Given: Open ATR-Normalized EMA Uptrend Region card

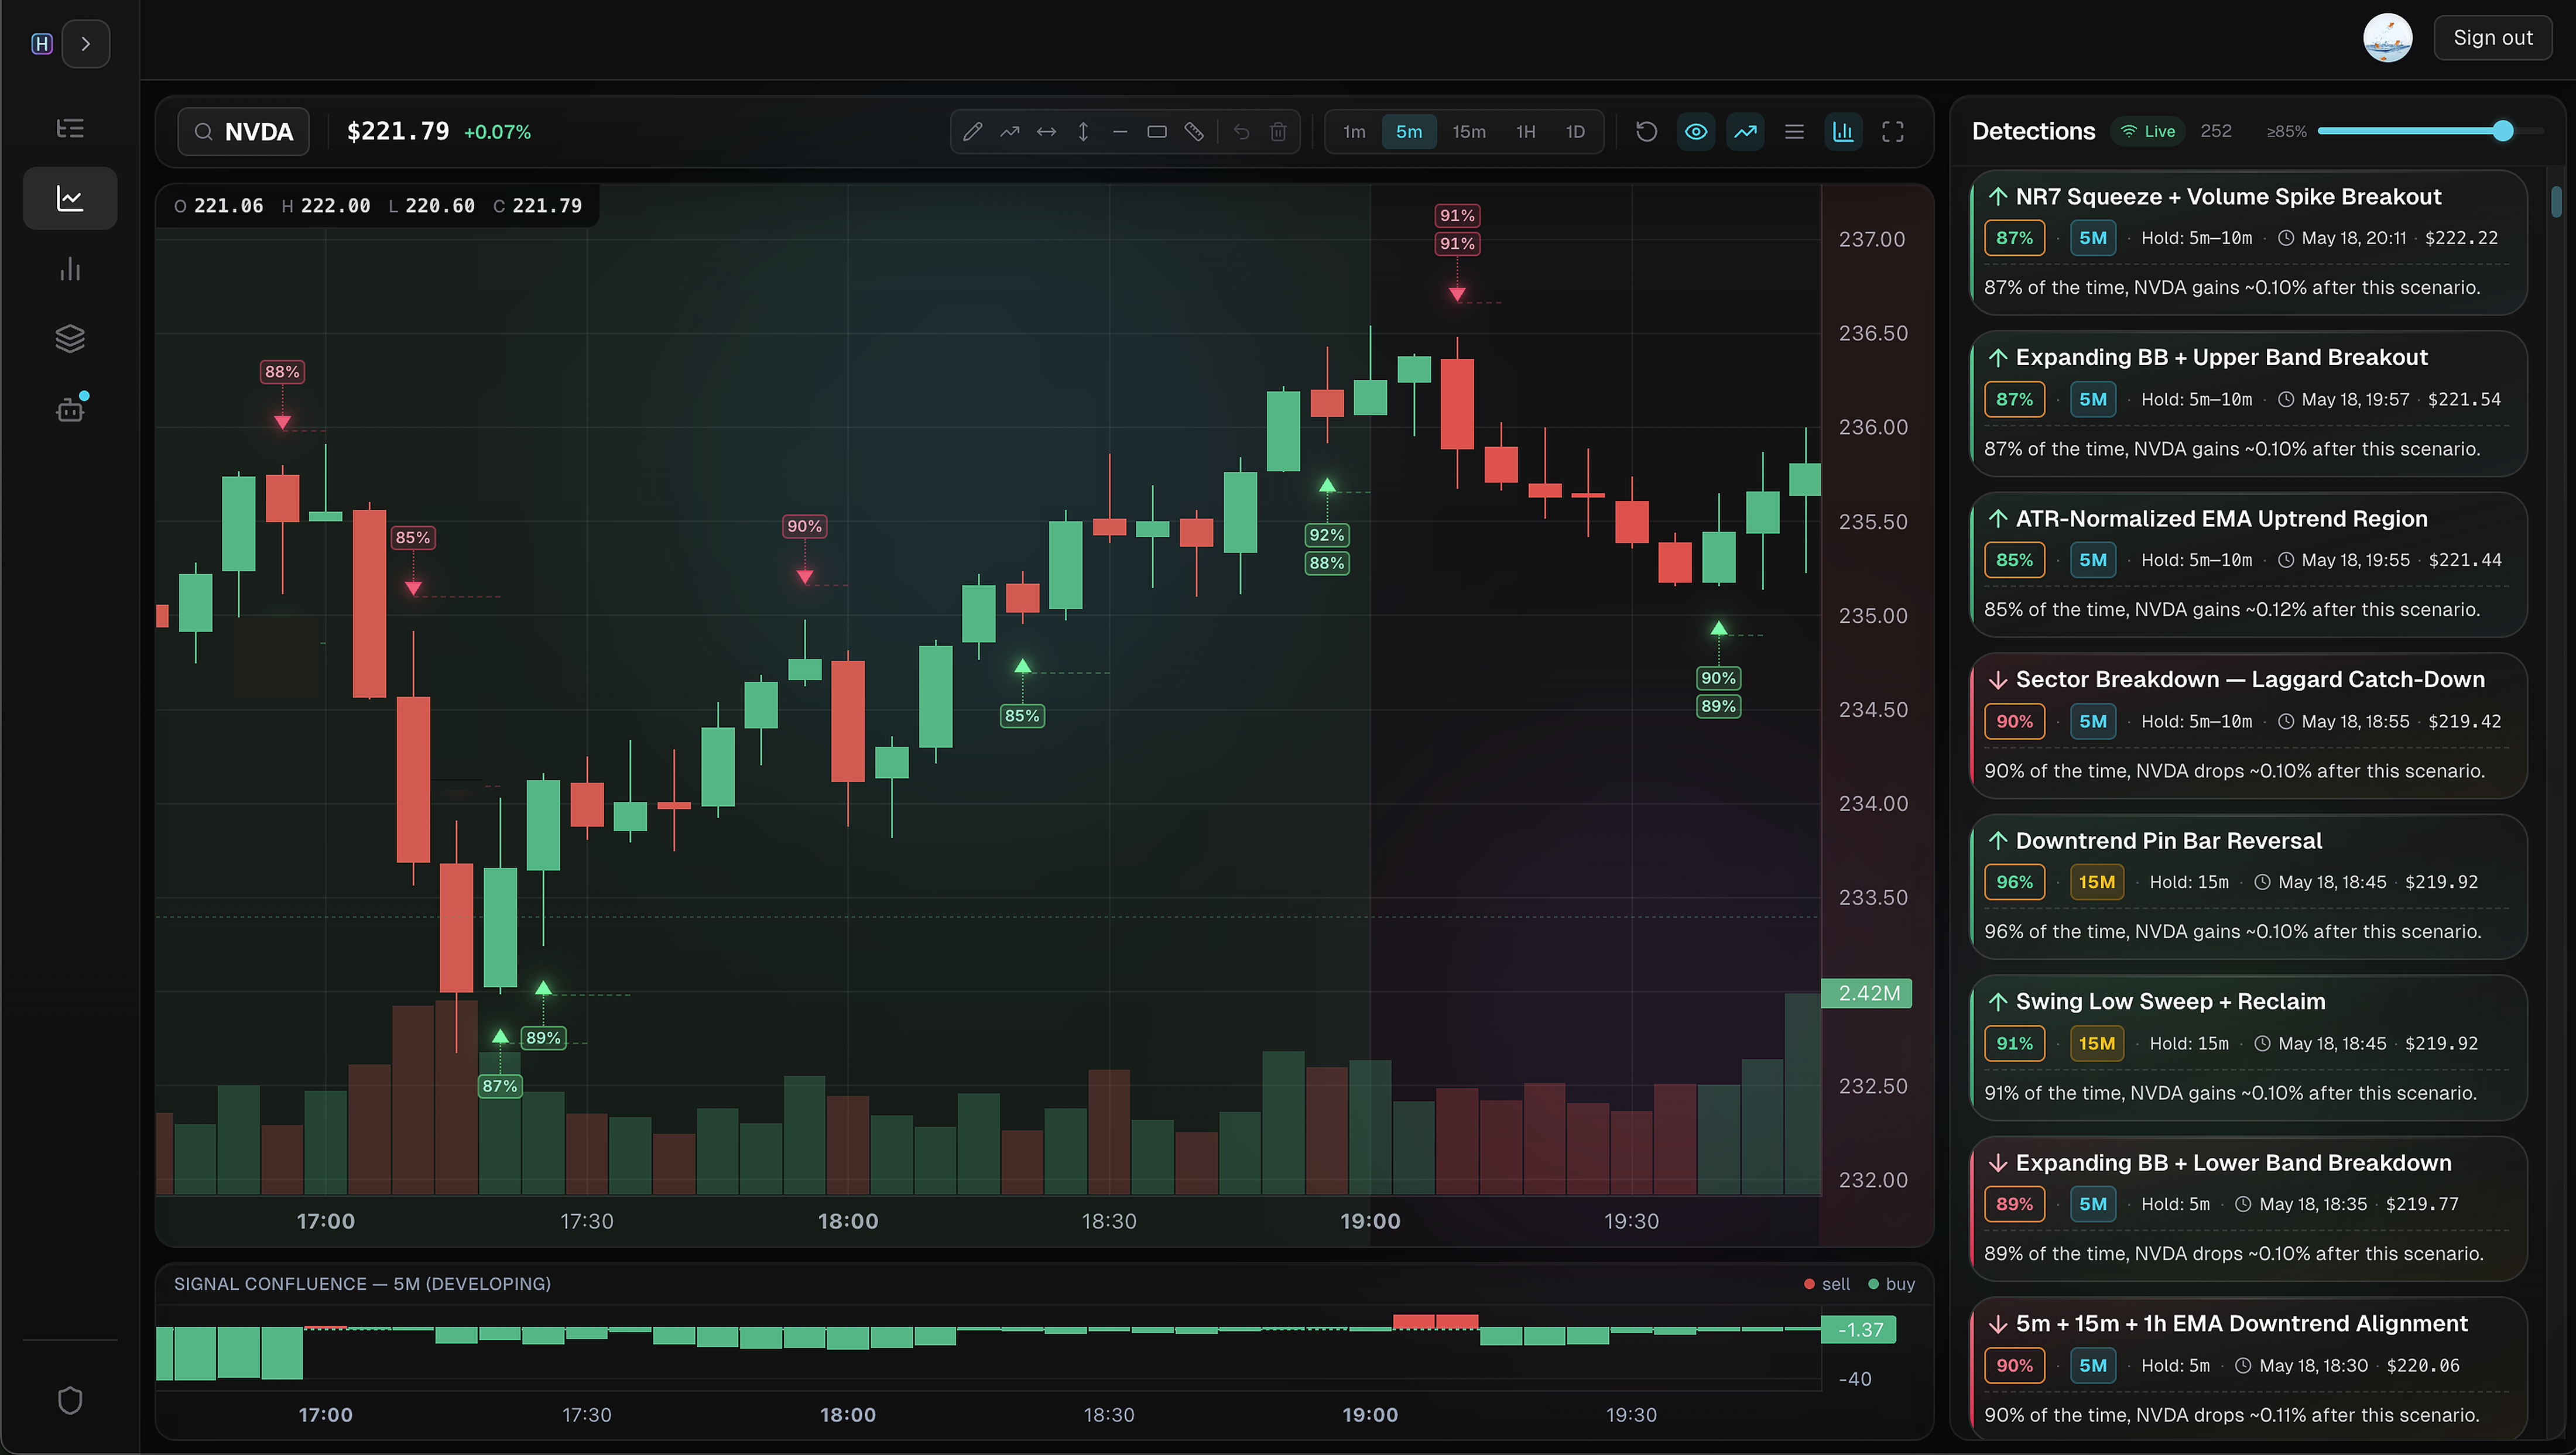Looking at the screenshot, I should tap(2248, 565).
